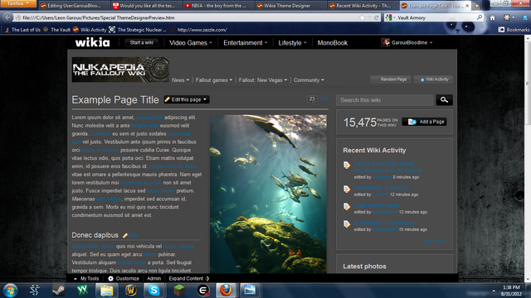This screenshot has height=298, width=531.
Task: Switch to the Would you like all the text tab
Action: pos(146,6)
